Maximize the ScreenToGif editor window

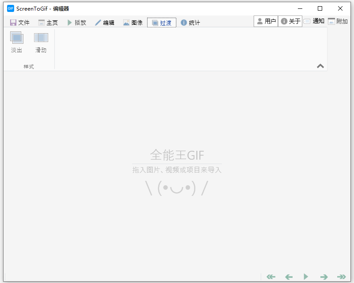[320, 8]
